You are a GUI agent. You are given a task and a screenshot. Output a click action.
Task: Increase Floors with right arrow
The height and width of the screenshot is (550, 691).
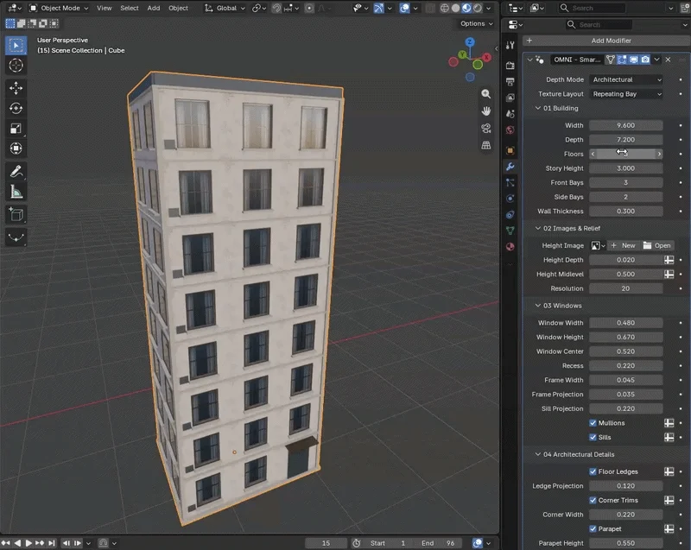[659, 155]
